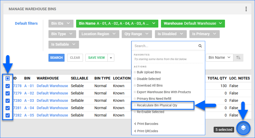This screenshot has width=255, height=138.
Task: Star the Bulk Upload Bins action
Action: tap(135, 72)
